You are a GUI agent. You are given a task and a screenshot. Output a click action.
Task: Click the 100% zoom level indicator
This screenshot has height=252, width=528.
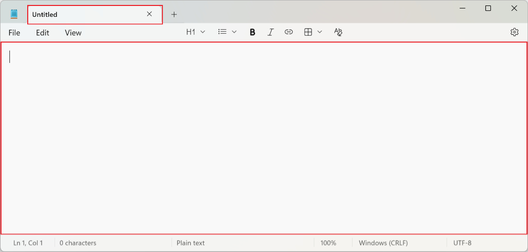[x=328, y=243]
